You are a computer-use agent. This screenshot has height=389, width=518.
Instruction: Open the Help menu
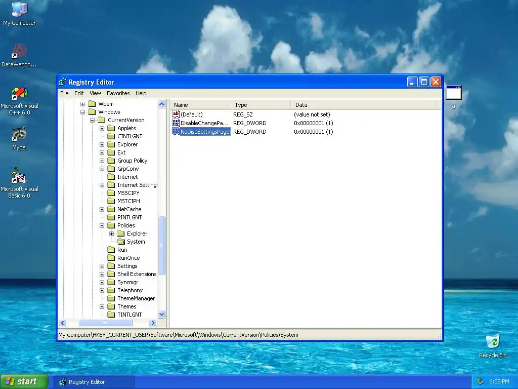(x=141, y=93)
